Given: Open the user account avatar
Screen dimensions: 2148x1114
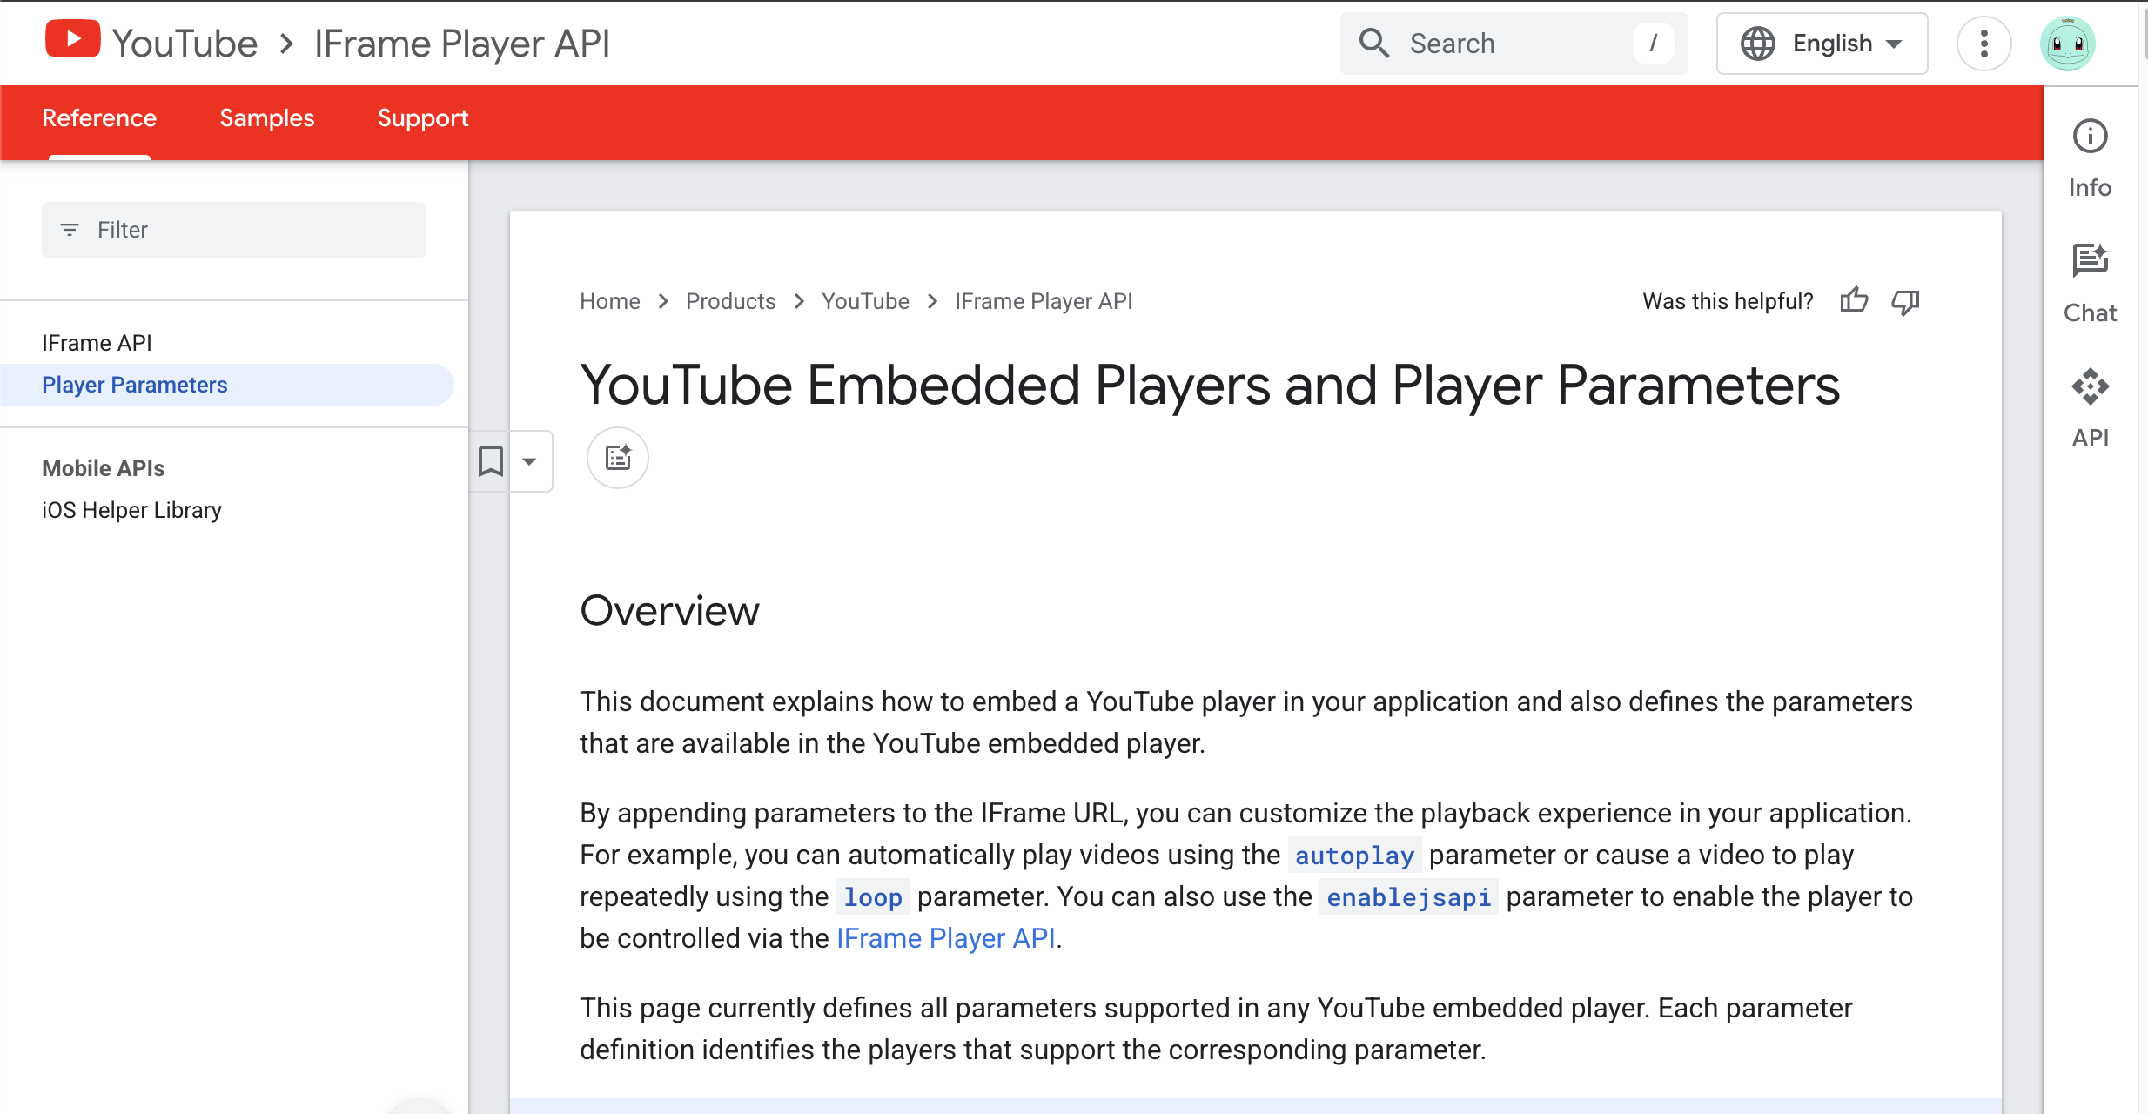Looking at the screenshot, I should 2067,44.
